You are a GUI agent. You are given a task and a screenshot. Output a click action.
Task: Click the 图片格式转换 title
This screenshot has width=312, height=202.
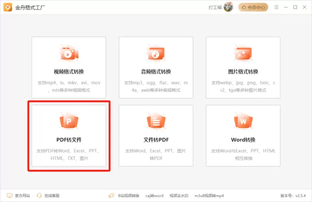coord(243,71)
